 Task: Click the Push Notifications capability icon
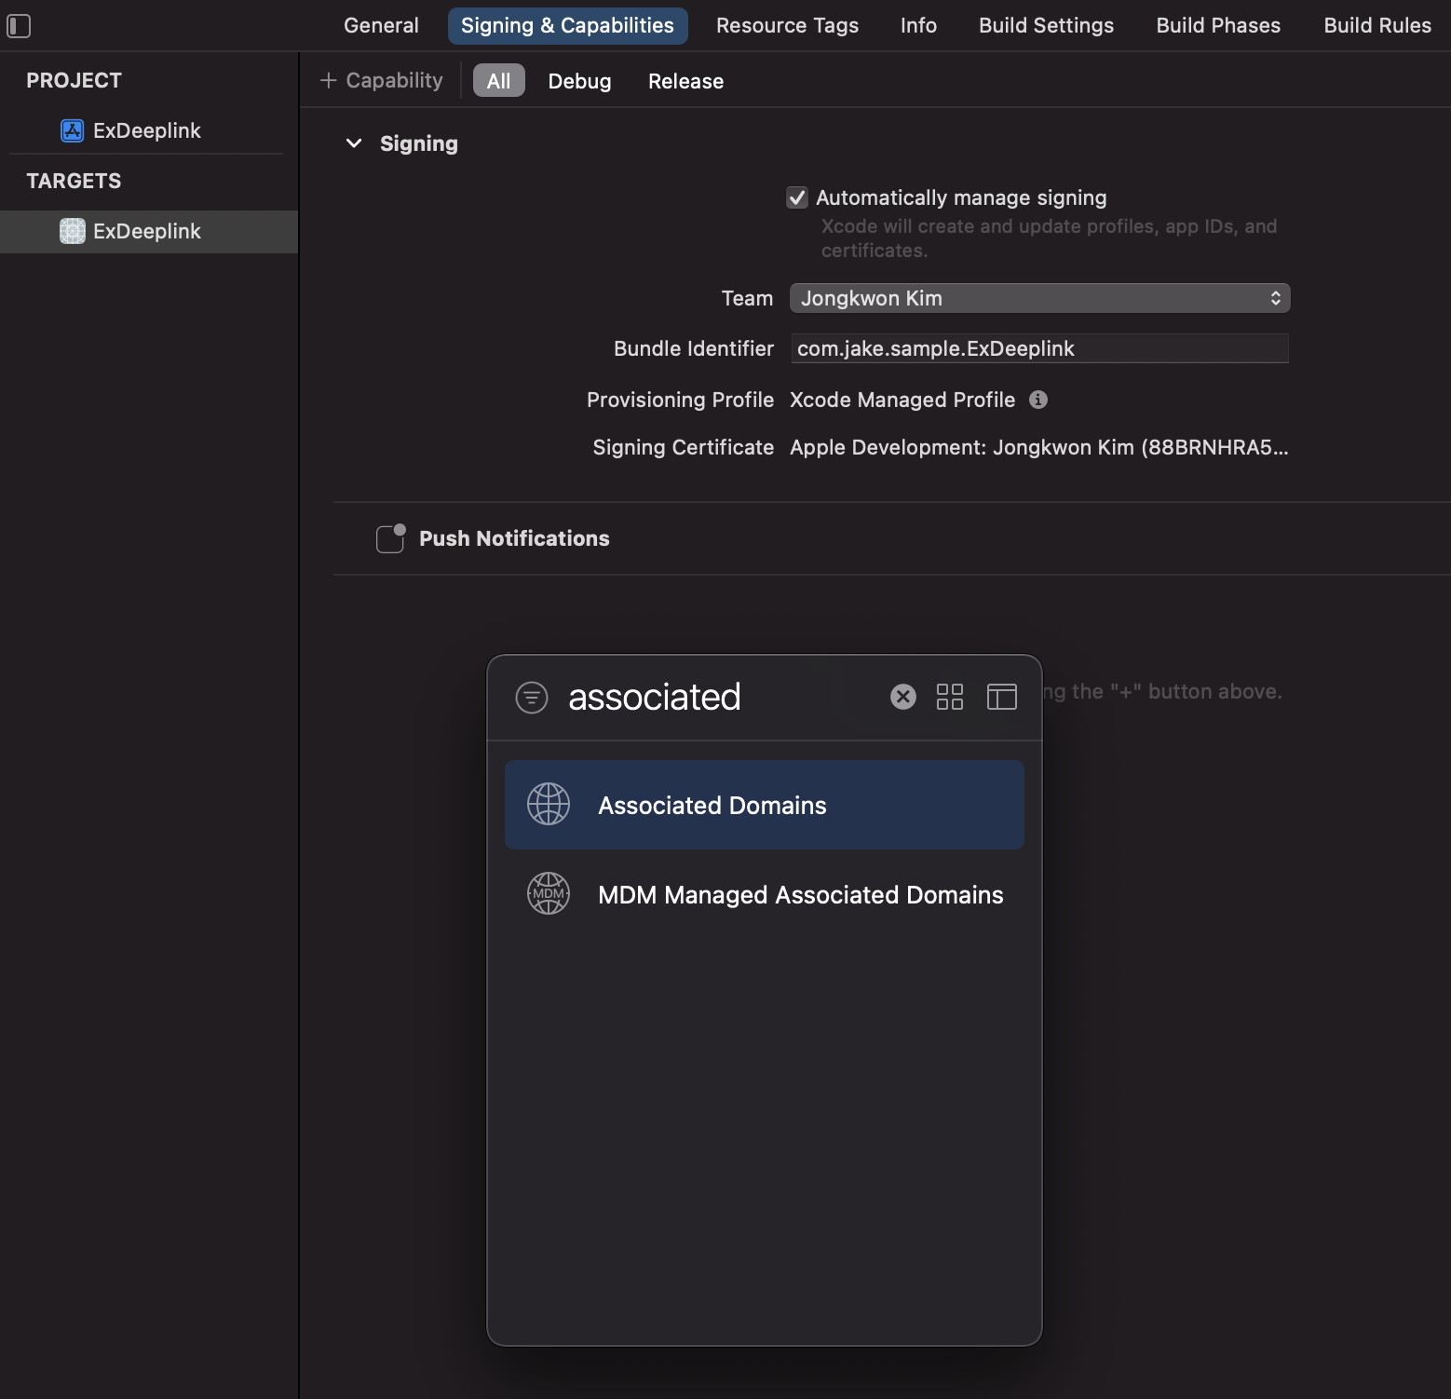pyautogui.click(x=391, y=537)
